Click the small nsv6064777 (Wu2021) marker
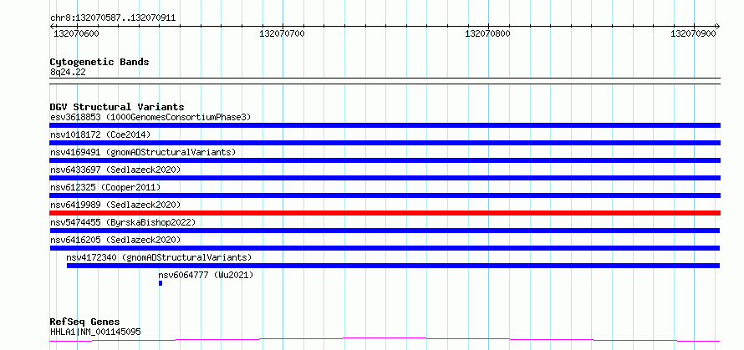 pyautogui.click(x=161, y=283)
